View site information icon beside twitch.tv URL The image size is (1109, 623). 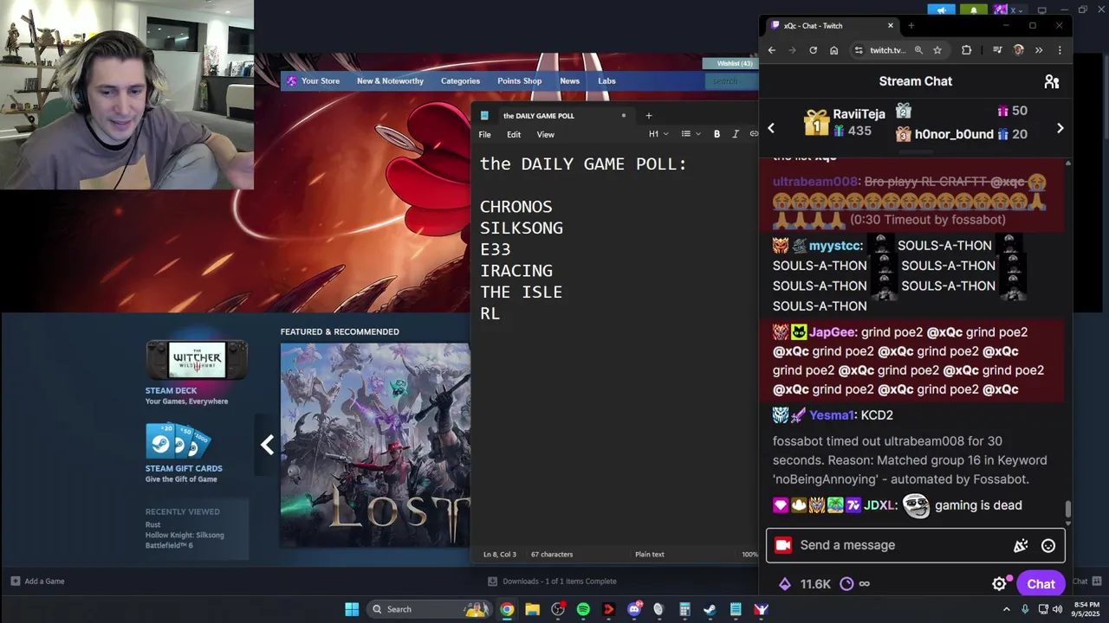(859, 50)
